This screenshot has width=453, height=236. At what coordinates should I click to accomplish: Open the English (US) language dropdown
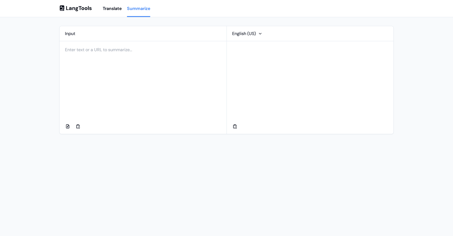tap(247, 33)
